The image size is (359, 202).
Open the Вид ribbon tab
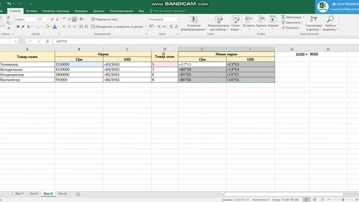[x=141, y=11]
